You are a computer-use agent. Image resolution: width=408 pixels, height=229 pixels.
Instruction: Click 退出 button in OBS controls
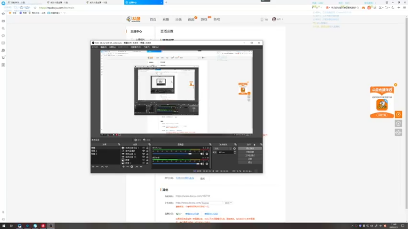[250, 162]
